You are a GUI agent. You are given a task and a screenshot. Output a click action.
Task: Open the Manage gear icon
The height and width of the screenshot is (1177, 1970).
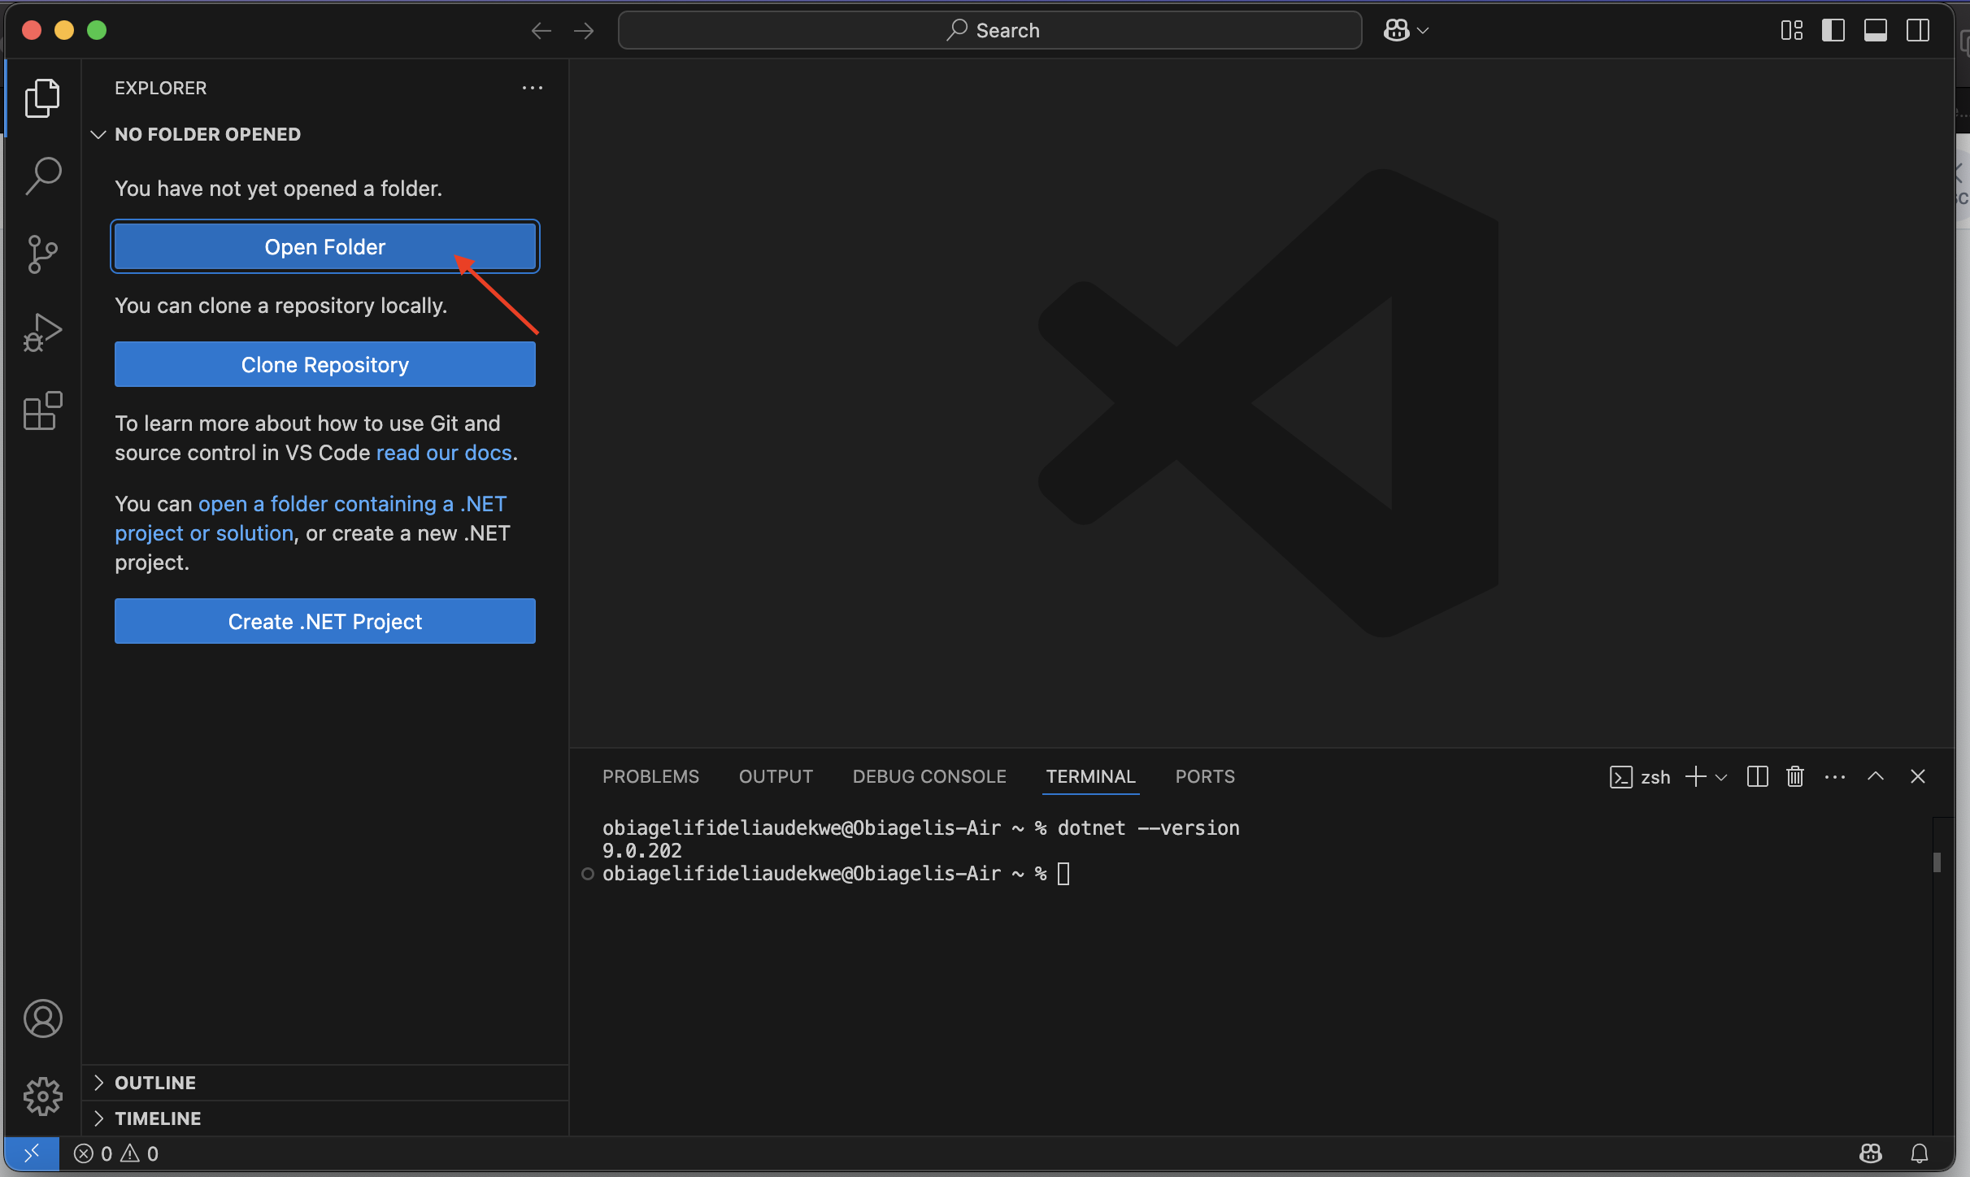point(42,1097)
